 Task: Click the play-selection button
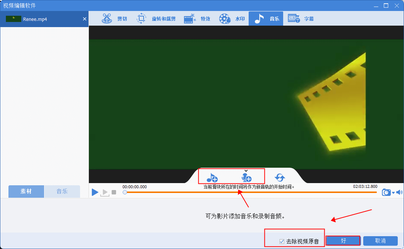[x=105, y=193]
